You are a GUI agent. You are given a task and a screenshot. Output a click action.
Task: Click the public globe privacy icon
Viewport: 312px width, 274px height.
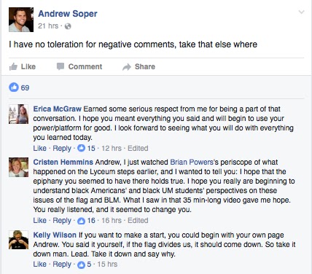pos(68,26)
